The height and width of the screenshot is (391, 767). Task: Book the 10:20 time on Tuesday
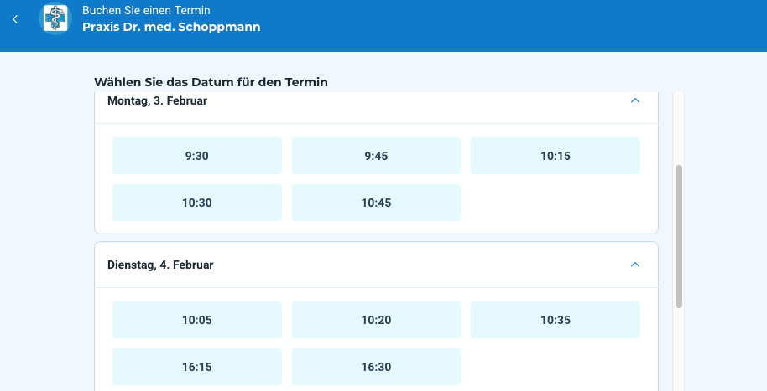tap(376, 320)
